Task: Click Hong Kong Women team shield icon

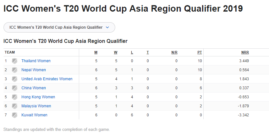Action: point(14,97)
